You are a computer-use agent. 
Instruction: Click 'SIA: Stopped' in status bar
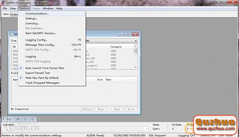157,135
